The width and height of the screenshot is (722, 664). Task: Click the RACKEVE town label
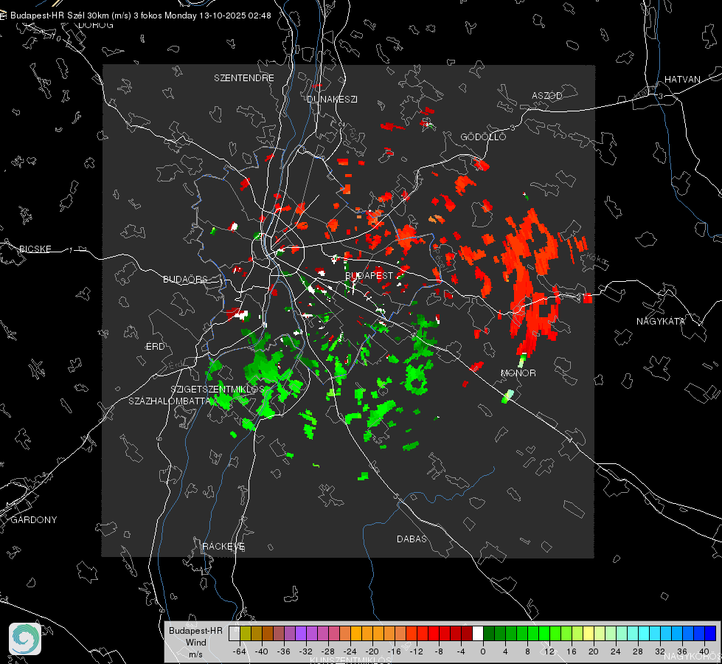pos(223,546)
